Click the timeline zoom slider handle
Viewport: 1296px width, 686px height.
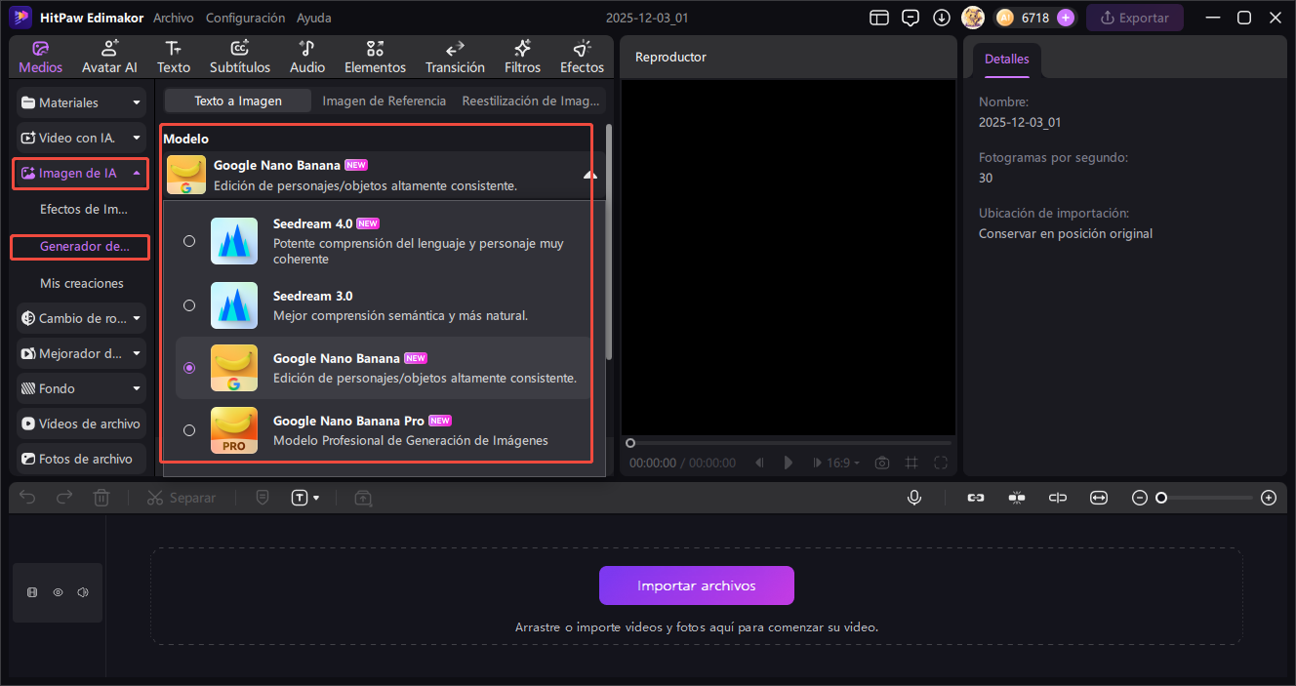coord(1161,498)
